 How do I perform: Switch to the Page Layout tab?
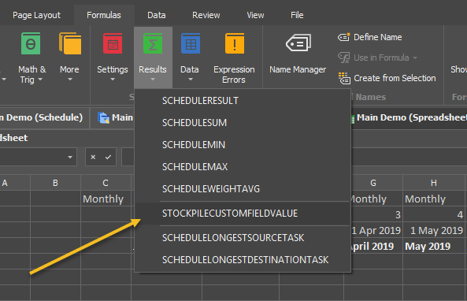tap(37, 15)
